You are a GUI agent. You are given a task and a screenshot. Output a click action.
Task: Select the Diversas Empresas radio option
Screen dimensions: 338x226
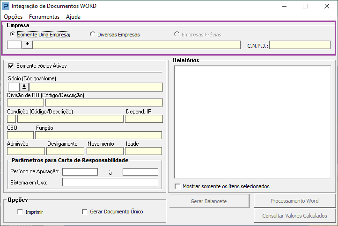pyautogui.click(x=93, y=34)
